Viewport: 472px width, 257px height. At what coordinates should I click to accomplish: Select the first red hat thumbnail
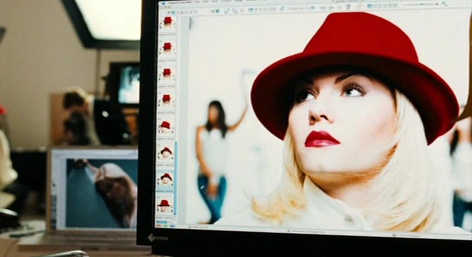pos(167,22)
